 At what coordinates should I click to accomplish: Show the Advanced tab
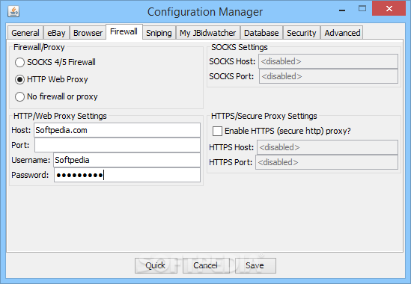click(342, 33)
